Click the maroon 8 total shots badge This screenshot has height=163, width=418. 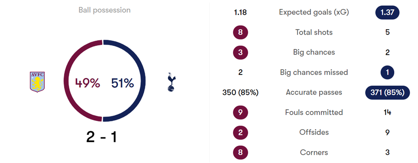(240, 32)
